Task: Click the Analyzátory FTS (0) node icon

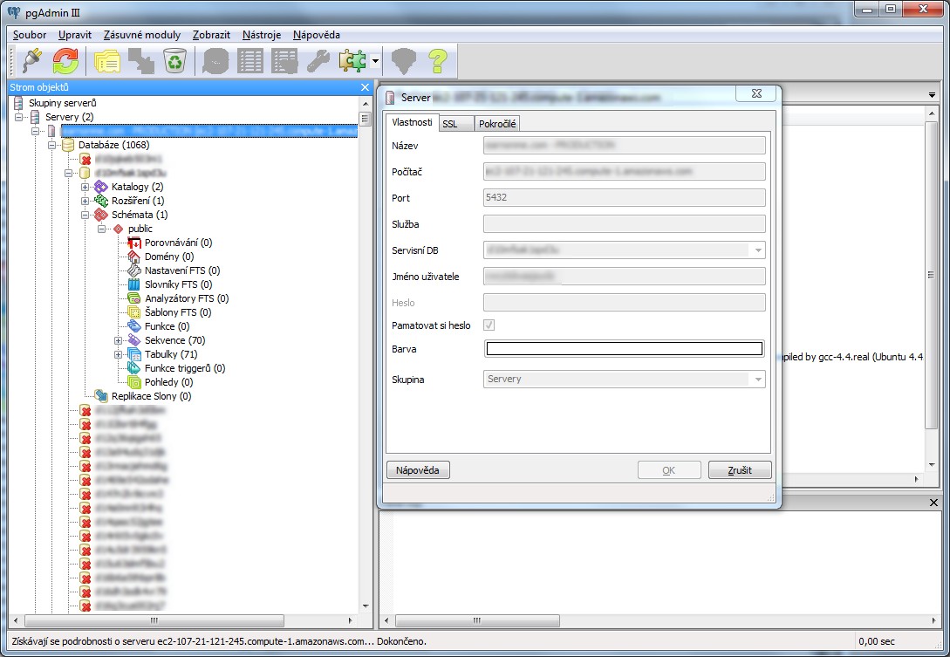Action: pos(133,298)
